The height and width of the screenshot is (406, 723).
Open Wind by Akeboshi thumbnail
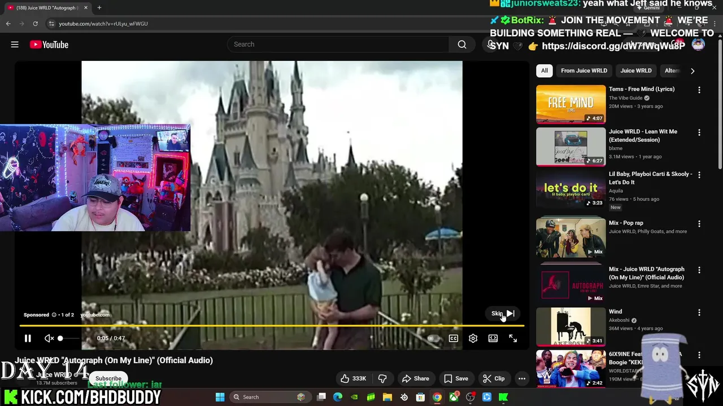(x=570, y=326)
